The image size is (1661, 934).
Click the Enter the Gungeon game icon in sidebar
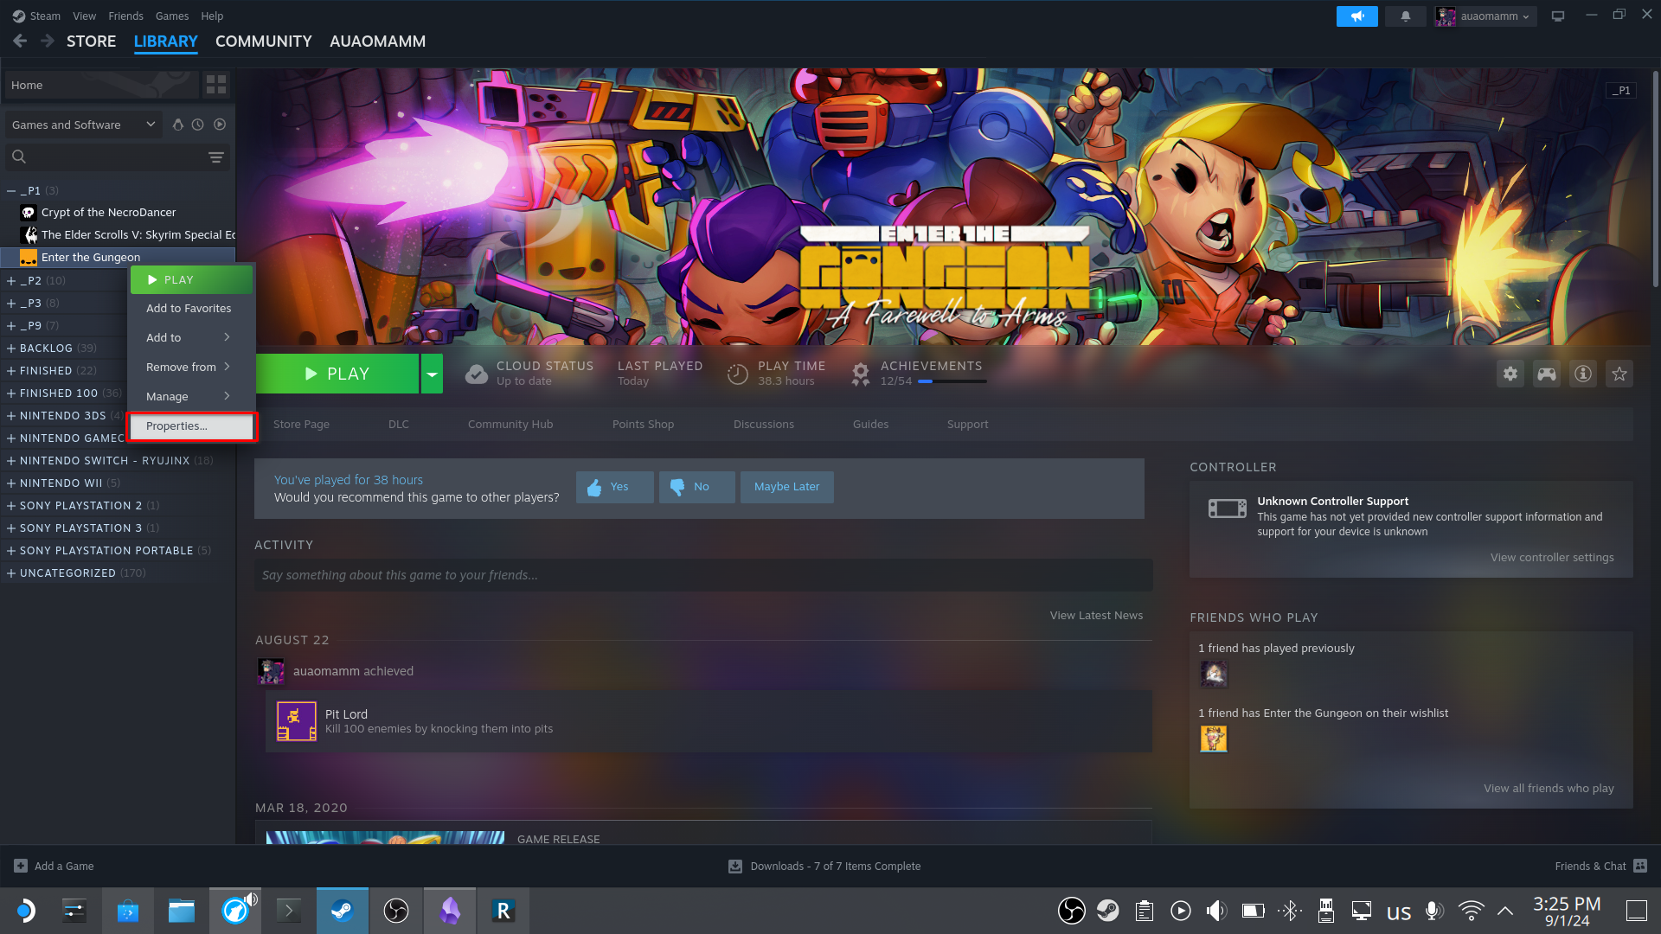[x=29, y=257]
